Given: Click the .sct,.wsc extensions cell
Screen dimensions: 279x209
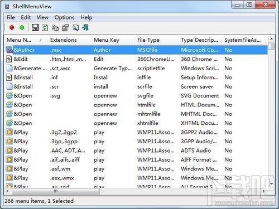Looking at the screenshot, I should pos(60,69).
